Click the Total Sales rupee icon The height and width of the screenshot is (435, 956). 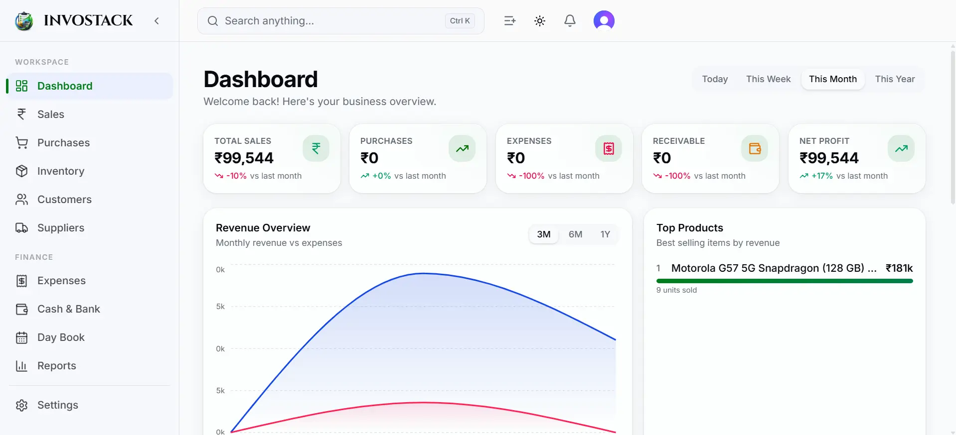coord(316,148)
